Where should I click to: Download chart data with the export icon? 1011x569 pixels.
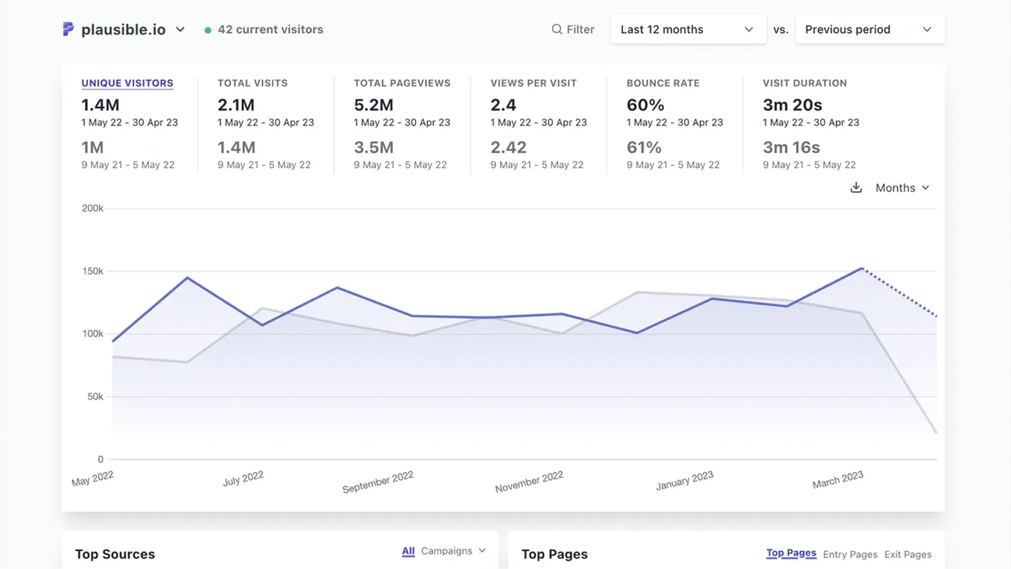pos(856,188)
